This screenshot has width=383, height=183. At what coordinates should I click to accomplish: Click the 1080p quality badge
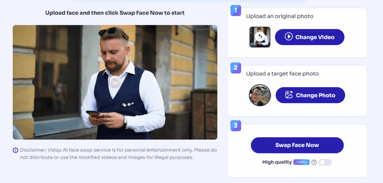point(301,162)
